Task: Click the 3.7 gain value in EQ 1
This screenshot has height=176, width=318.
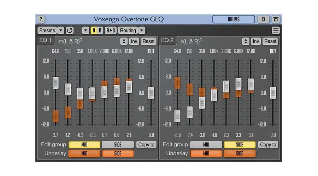Action: [55, 135]
